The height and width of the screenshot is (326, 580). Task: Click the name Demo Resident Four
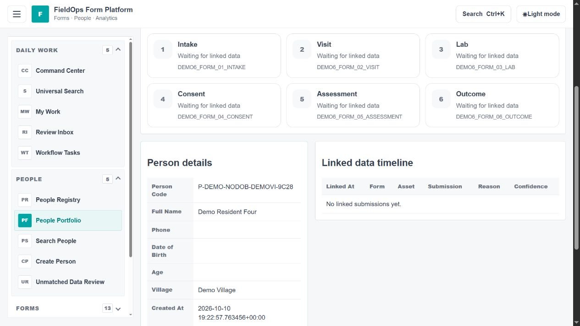point(227,212)
